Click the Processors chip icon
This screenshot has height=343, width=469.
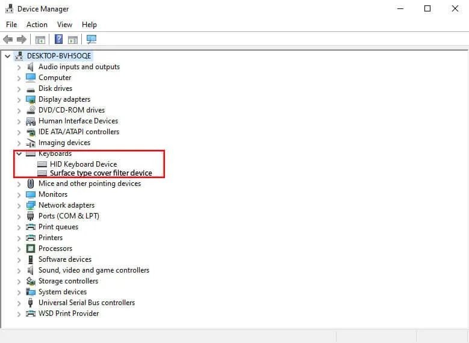click(31, 249)
